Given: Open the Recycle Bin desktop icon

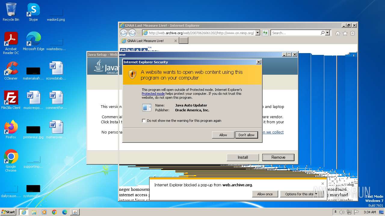Looking at the screenshot, I should click(11, 12).
